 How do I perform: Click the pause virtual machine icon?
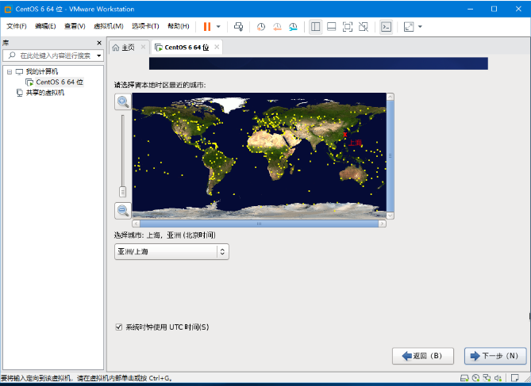click(x=207, y=26)
